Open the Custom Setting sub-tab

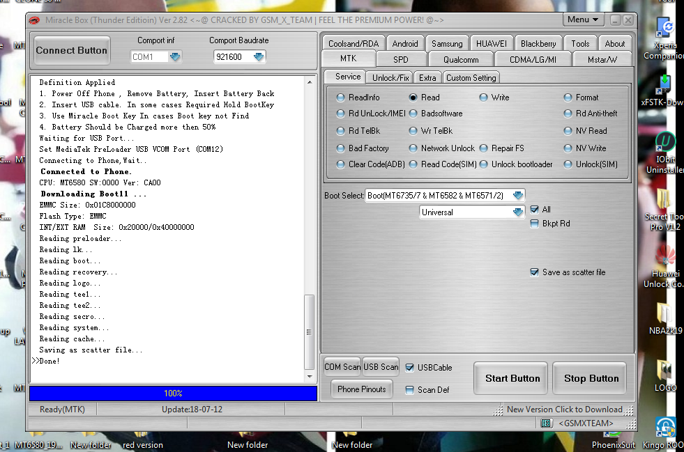pos(471,77)
